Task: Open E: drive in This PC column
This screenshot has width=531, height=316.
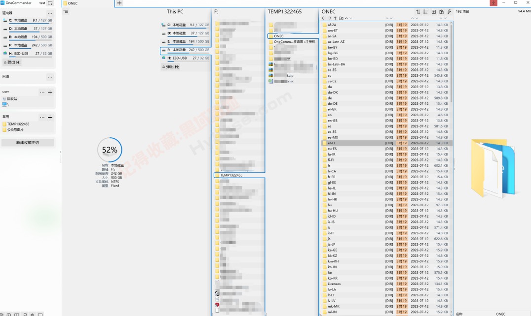Action: (185, 41)
